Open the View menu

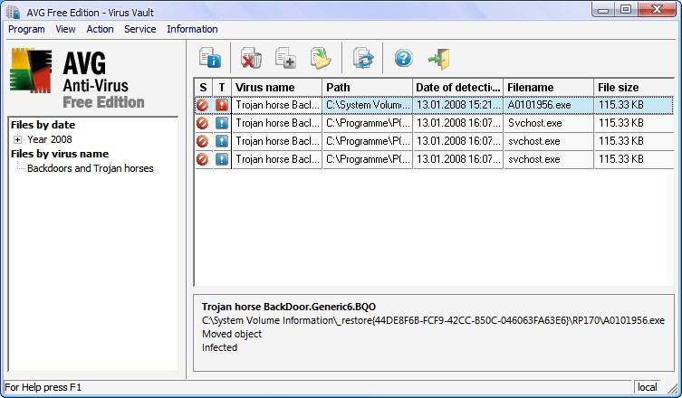pyautogui.click(x=66, y=29)
